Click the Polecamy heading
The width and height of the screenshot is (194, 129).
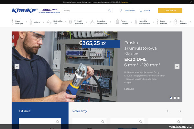pos(80,111)
